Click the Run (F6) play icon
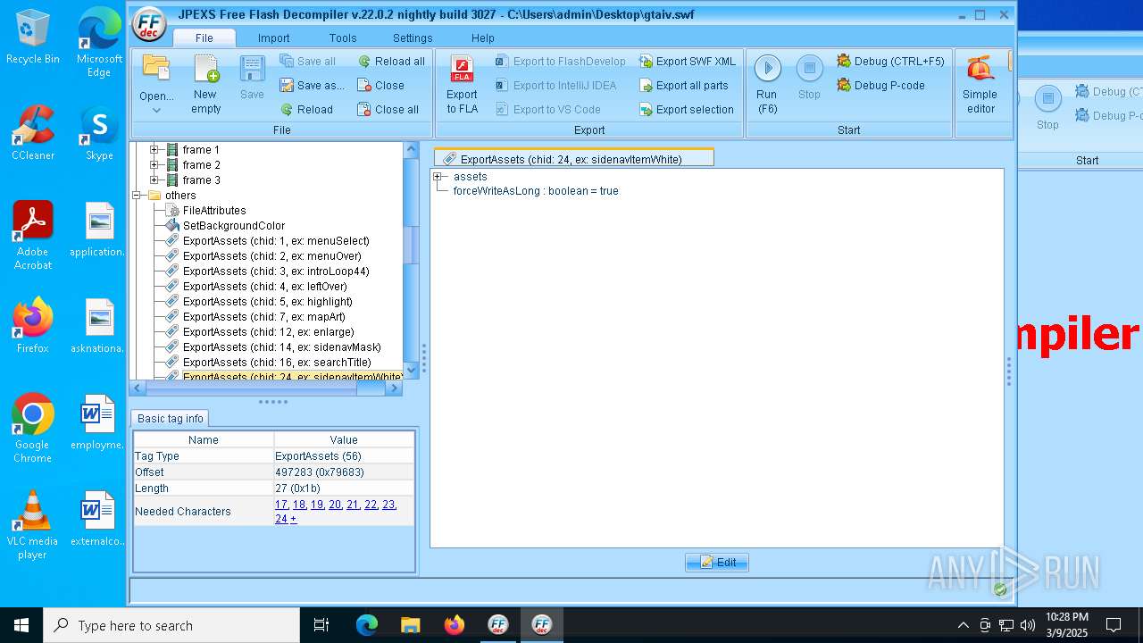The height and width of the screenshot is (643, 1143). (x=767, y=69)
